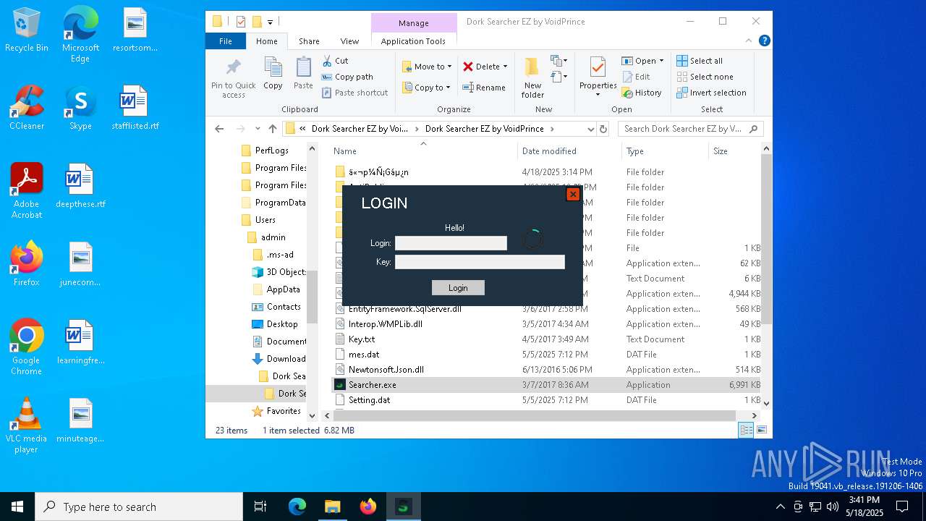Viewport: 926px width, 521px height.
Task: Open CCleaner desktop shortcut
Action: click(27, 108)
